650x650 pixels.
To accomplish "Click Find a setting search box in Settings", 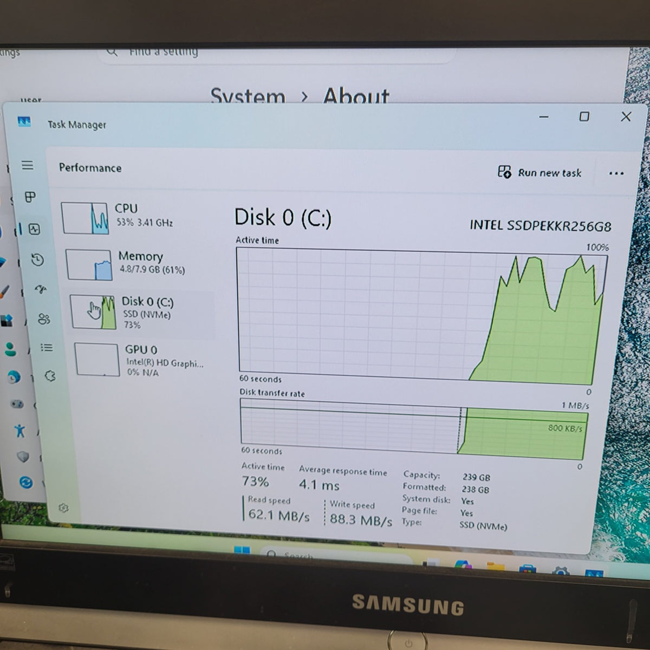I will tap(276, 54).
